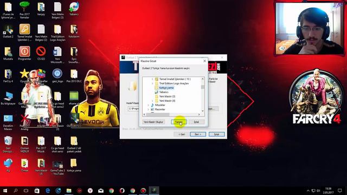The height and width of the screenshot is (195, 347).
Task: Select the Yabancı desktop icon
Action: [x=74, y=9]
